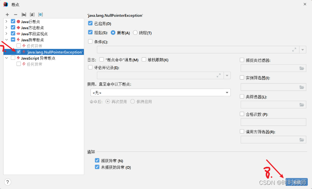312x189 pixels.
Task: Enable 实例筛选器(I) checkbox
Action: (x=242, y=77)
